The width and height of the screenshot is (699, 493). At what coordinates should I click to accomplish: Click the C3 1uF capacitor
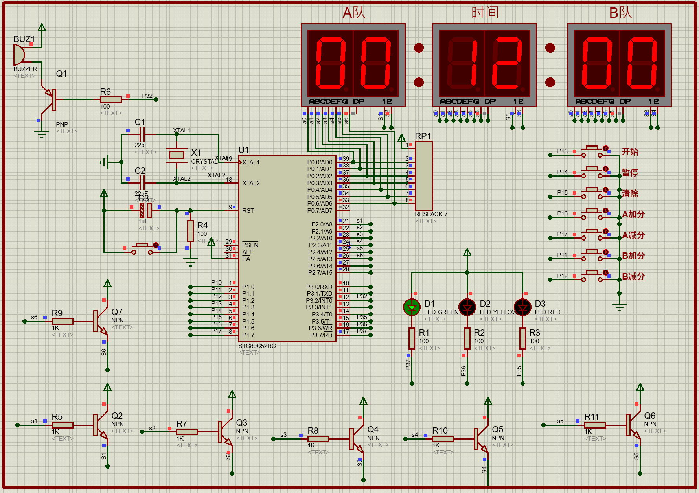145,211
